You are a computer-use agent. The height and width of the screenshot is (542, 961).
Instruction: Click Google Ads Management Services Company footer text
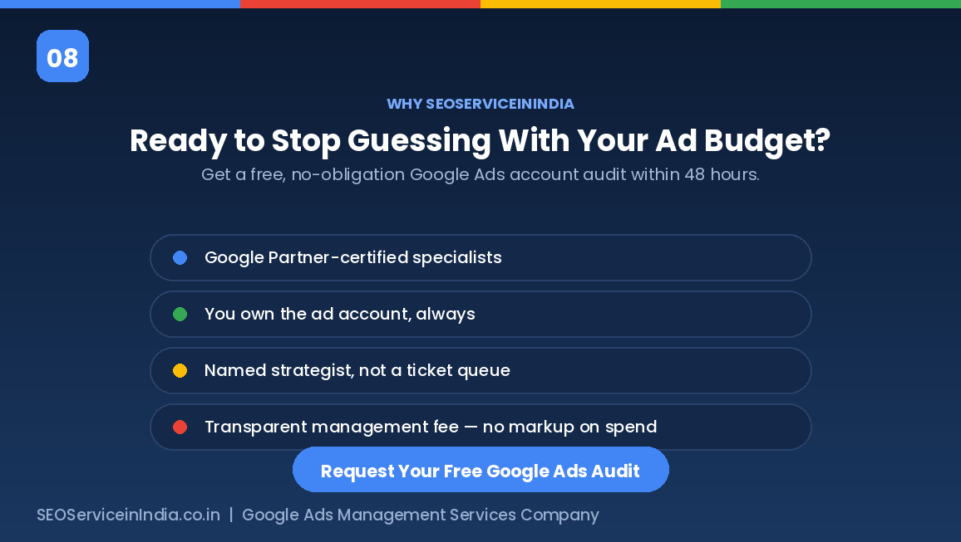click(421, 515)
